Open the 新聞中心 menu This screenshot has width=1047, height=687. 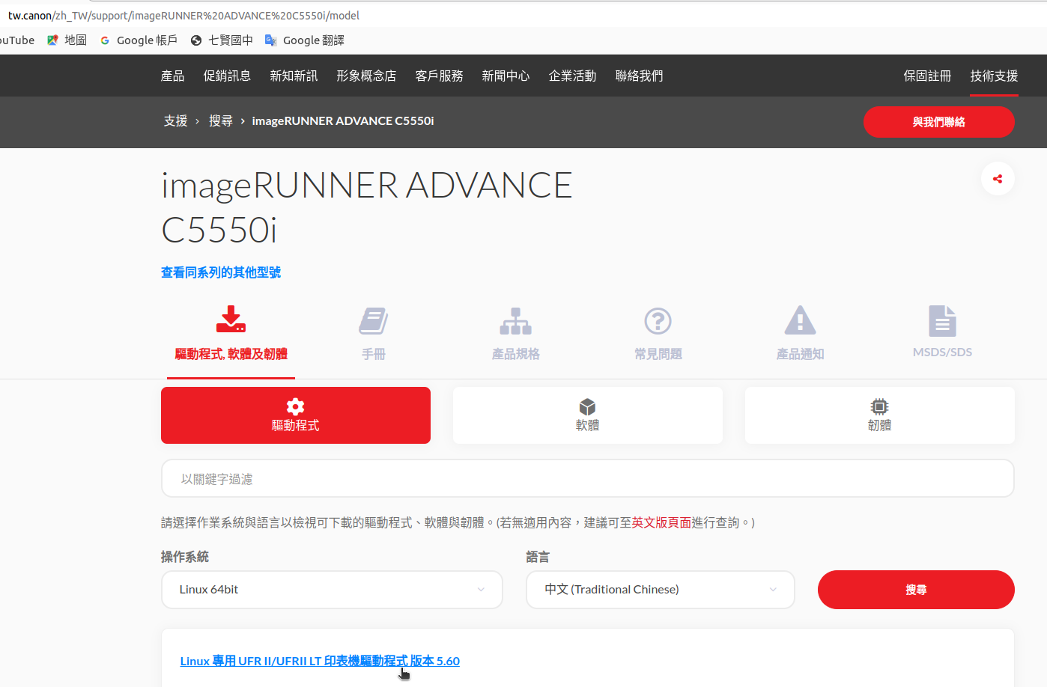[506, 76]
